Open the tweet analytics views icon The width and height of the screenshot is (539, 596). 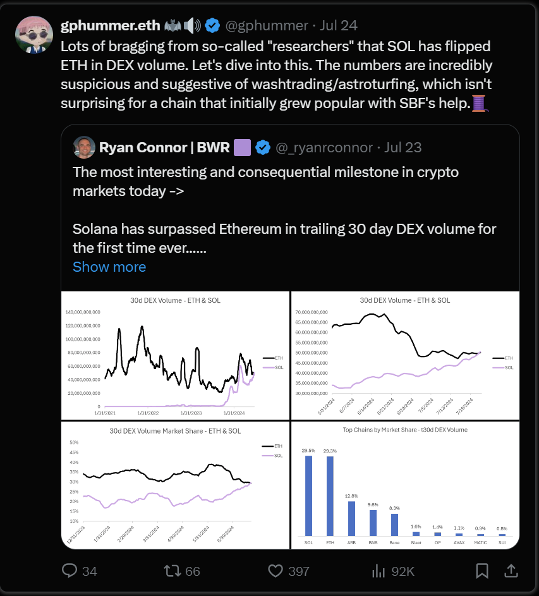[x=379, y=571]
